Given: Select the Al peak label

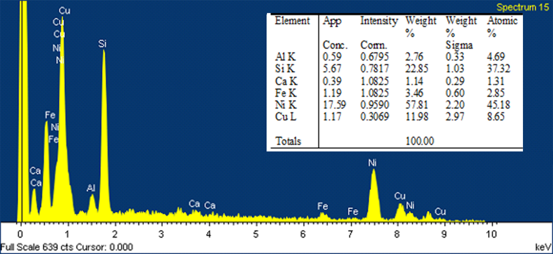Looking at the screenshot, I should point(91,189).
